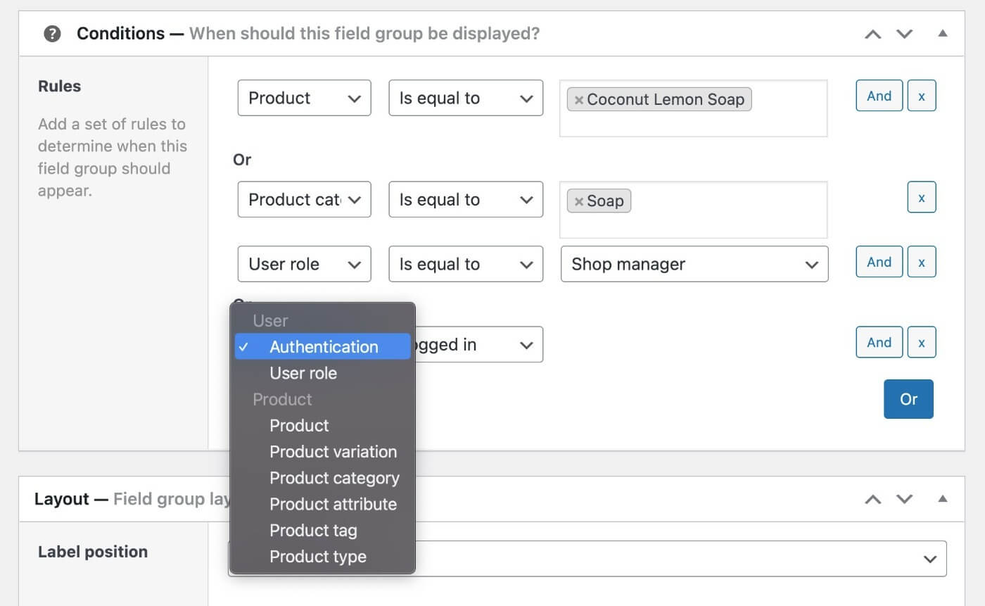This screenshot has height=606, width=985.
Task: Open operator dropdown in User role row
Action: click(466, 264)
